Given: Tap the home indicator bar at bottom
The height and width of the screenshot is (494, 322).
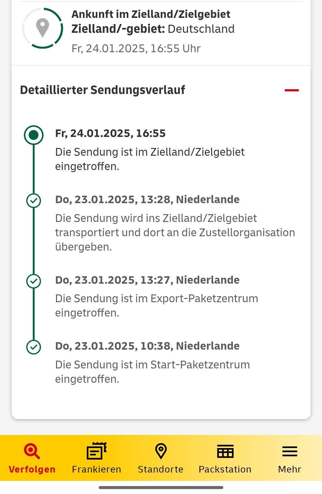Looking at the screenshot, I should (x=161, y=487).
